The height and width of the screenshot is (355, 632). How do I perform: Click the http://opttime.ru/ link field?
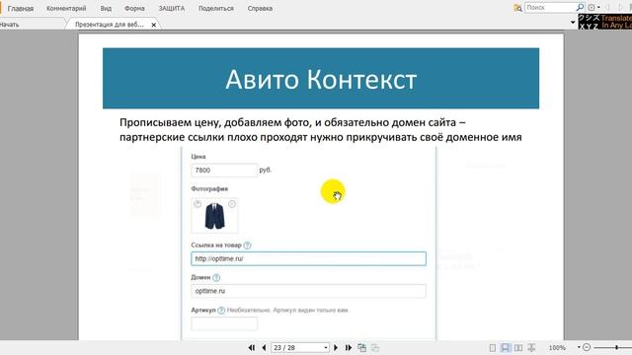pyautogui.click(x=308, y=258)
